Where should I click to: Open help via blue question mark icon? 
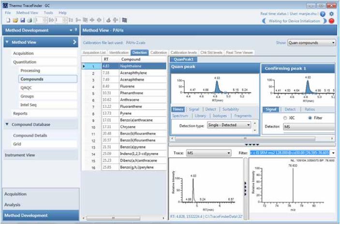[x=323, y=14]
